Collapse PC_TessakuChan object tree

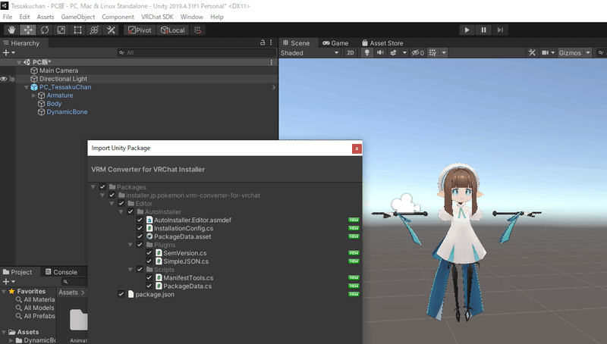click(x=27, y=87)
